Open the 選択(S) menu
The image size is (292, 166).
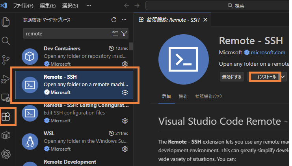coord(70,6)
